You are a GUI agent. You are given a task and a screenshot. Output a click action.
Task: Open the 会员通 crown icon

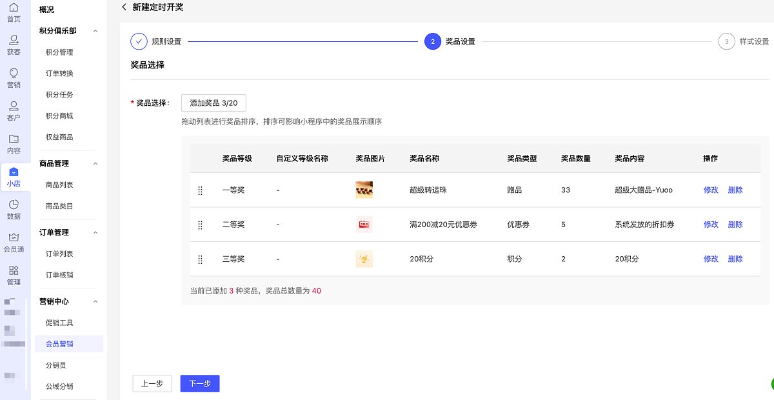tap(14, 237)
